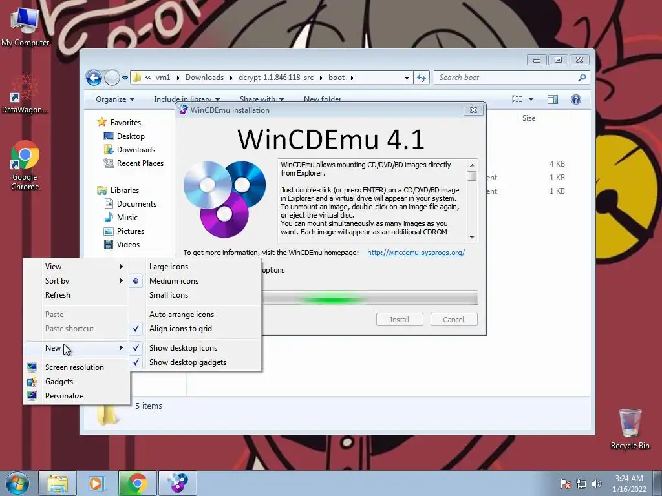This screenshot has height=496, width=662.
Task: Open Explorer help question mark icon
Action: pyautogui.click(x=576, y=99)
